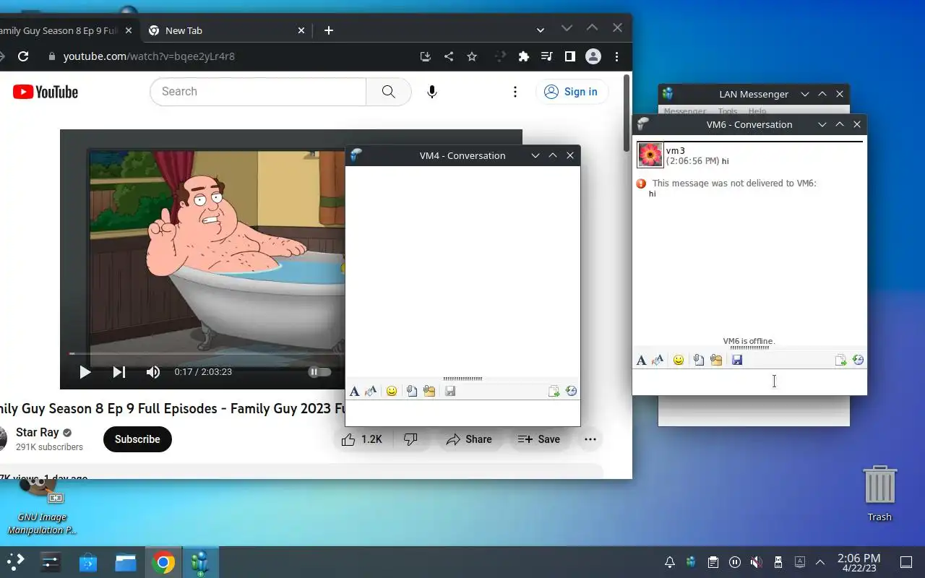Click the YouTube Sign in button
925x578 pixels.
(571, 92)
